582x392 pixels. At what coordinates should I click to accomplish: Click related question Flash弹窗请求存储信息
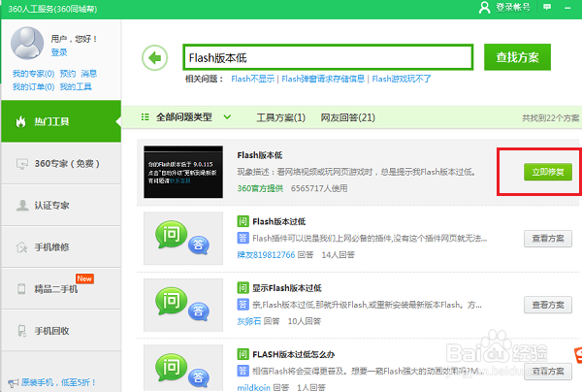tap(323, 79)
